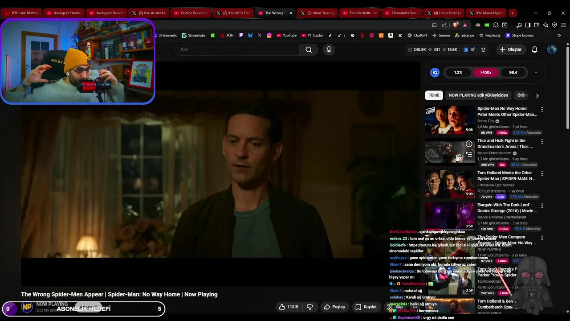570x321 pixels.
Task: Show more bookmarks with the double chevron
Action: 559,35
